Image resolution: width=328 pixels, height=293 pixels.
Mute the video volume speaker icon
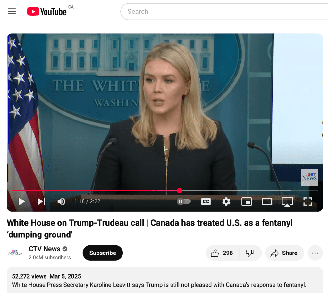point(61,202)
